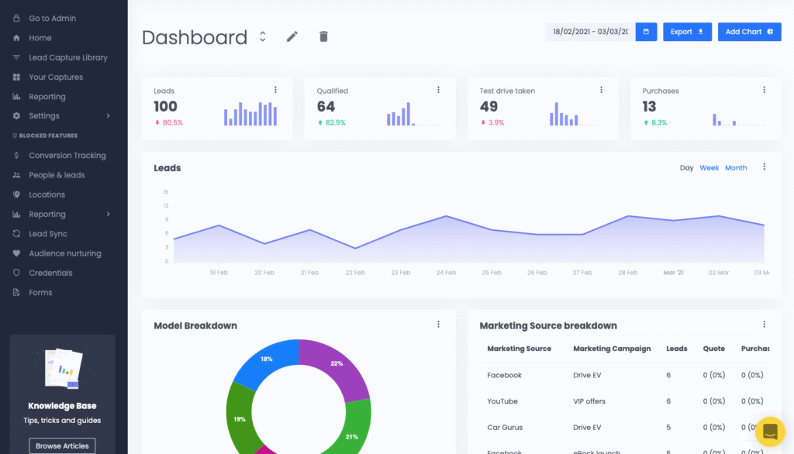Edit the dashboard with the pencil icon
This screenshot has height=454, width=794.
click(x=292, y=36)
